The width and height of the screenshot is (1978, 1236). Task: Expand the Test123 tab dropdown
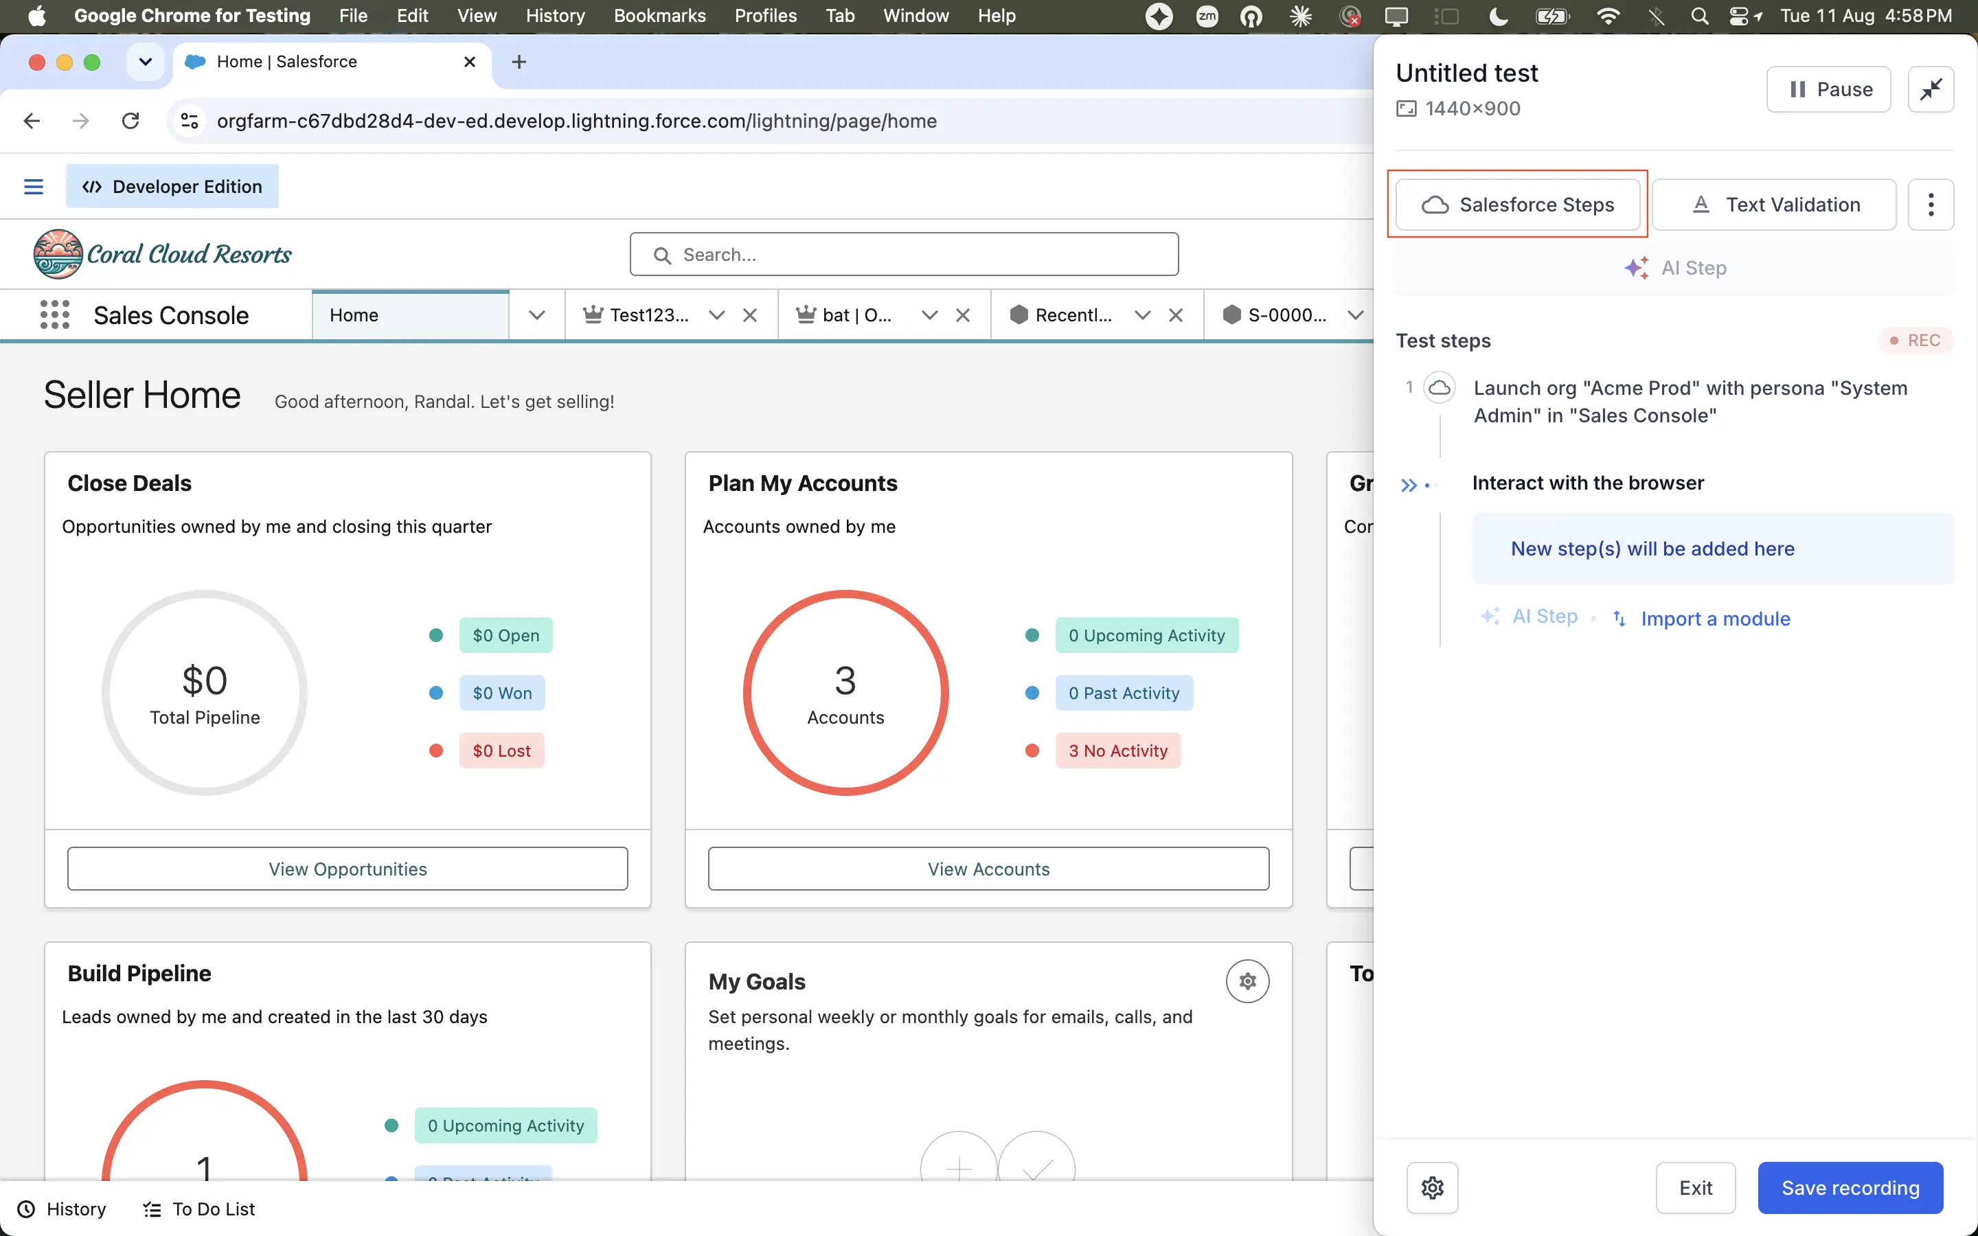pyautogui.click(x=716, y=316)
